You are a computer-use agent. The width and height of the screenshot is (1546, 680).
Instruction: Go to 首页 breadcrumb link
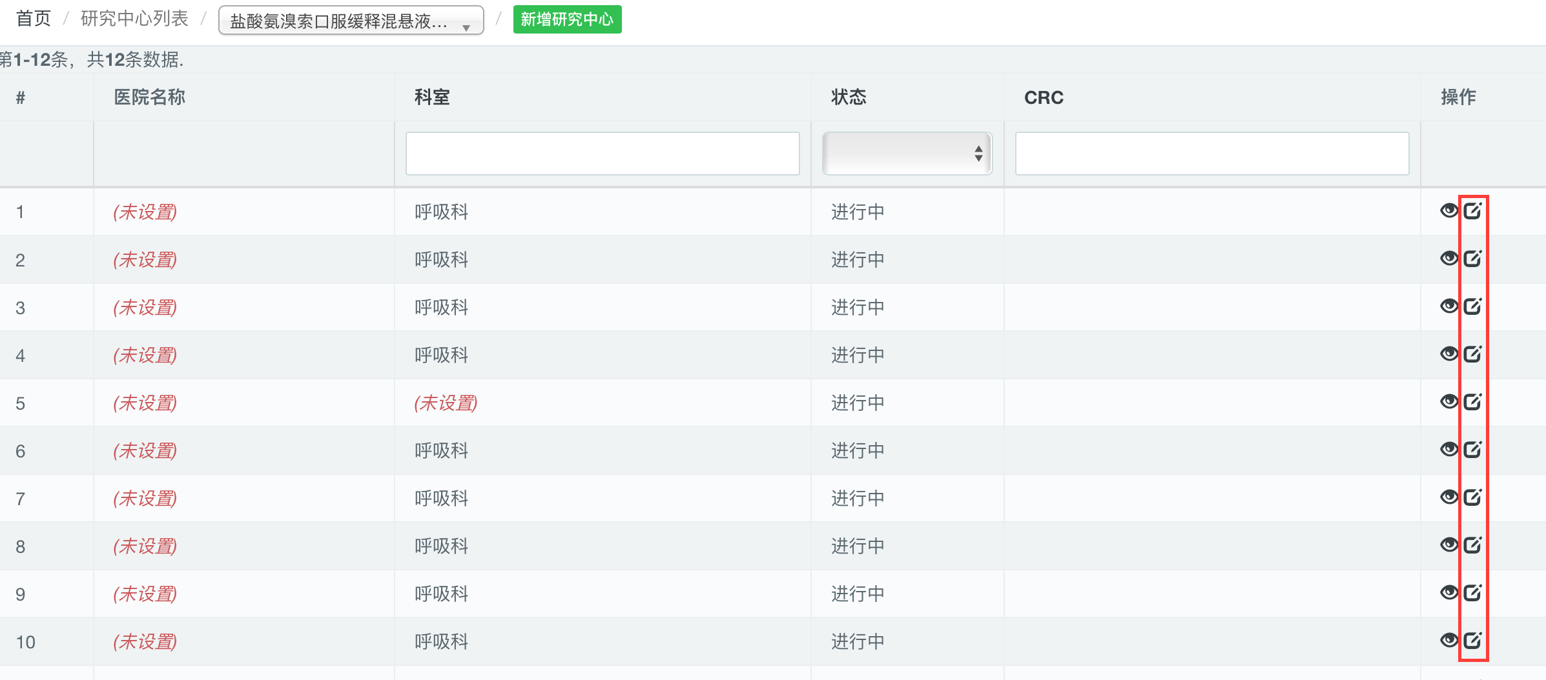click(33, 19)
